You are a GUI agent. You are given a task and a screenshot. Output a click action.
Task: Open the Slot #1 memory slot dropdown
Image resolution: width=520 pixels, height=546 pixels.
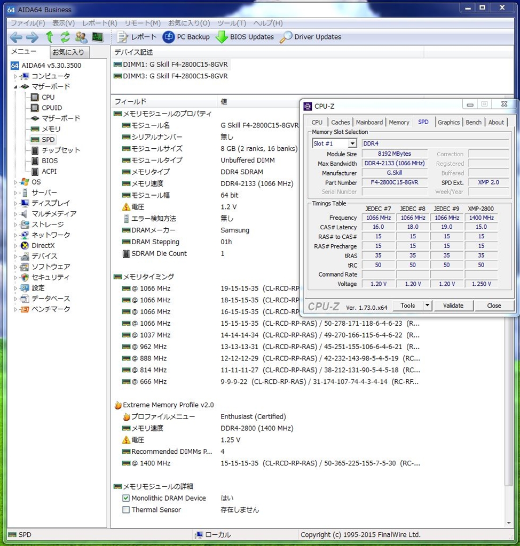(x=352, y=143)
